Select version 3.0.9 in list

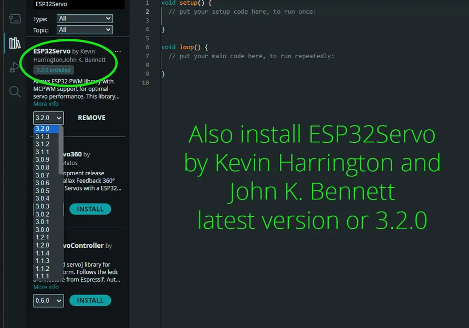point(46,160)
